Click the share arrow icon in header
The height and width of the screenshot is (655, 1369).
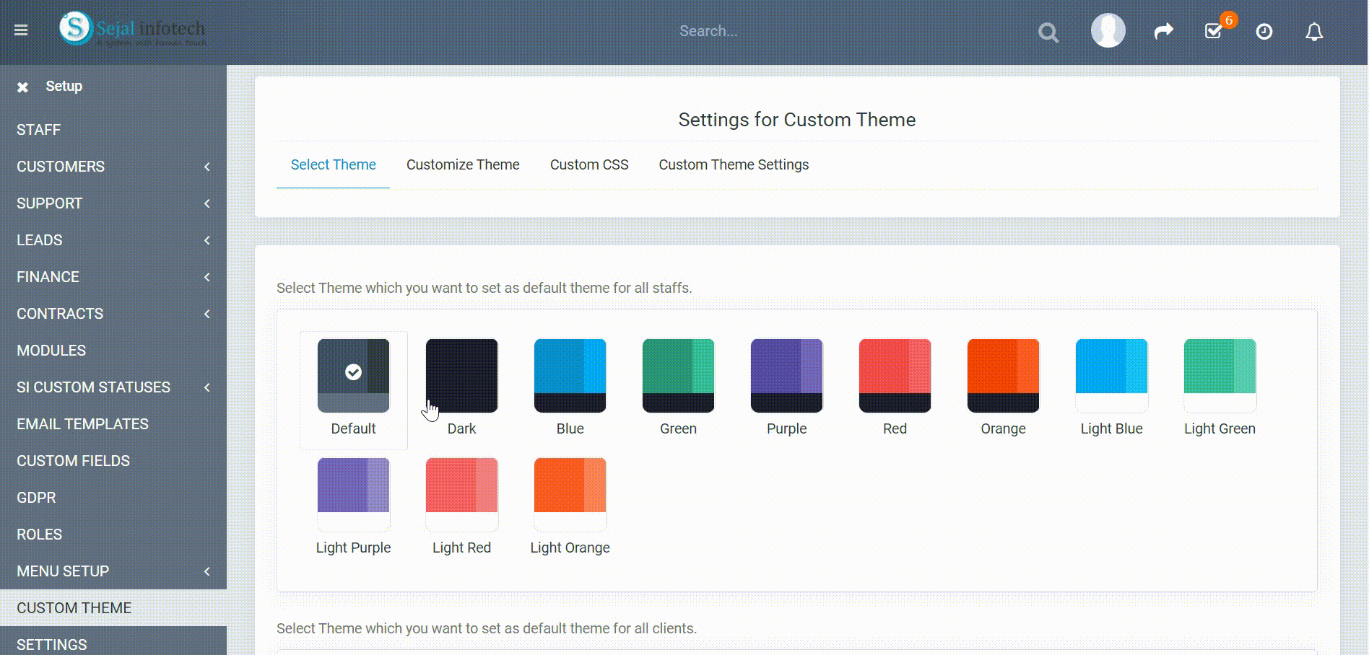point(1163,31)
